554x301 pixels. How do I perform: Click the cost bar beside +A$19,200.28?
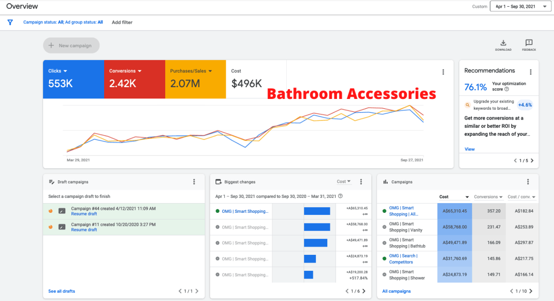click(308, 274)
